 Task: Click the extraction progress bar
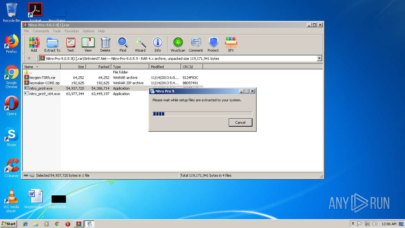point(202,114)
